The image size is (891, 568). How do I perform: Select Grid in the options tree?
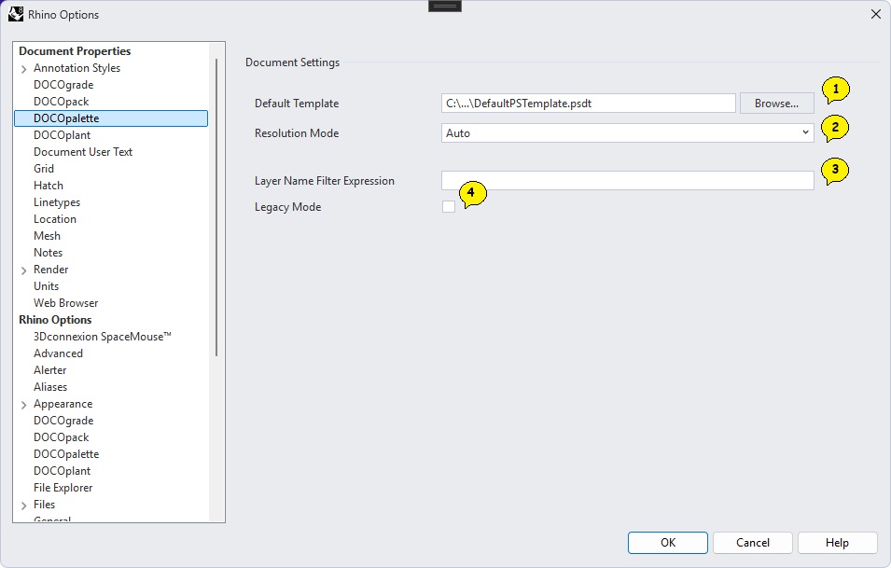44,169
